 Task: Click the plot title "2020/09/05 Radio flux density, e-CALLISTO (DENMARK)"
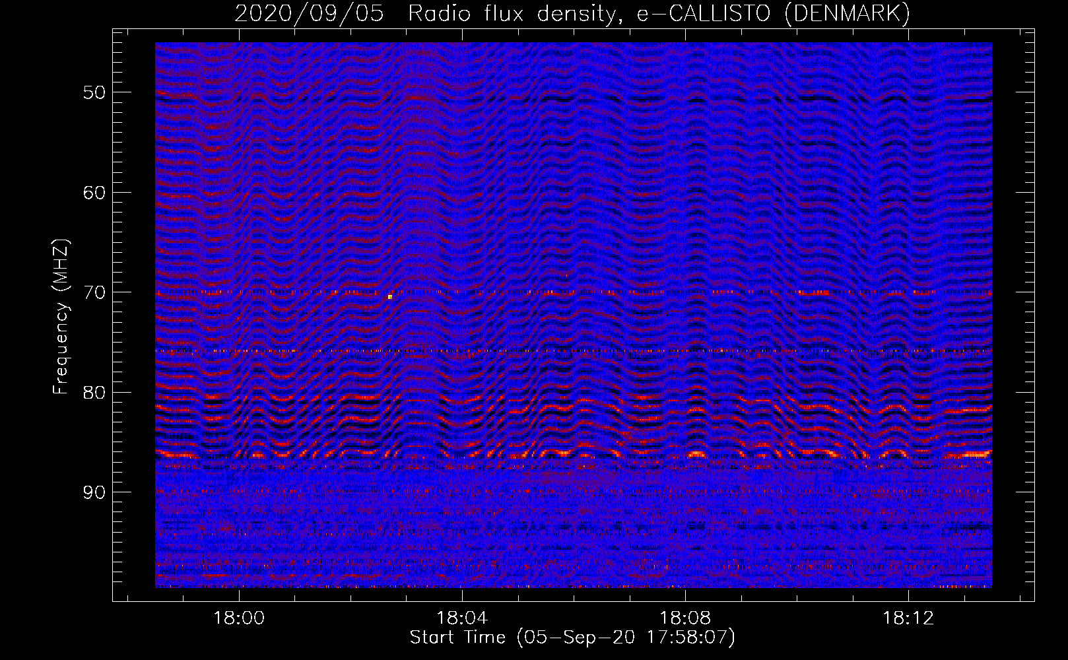tap(572, 13)
